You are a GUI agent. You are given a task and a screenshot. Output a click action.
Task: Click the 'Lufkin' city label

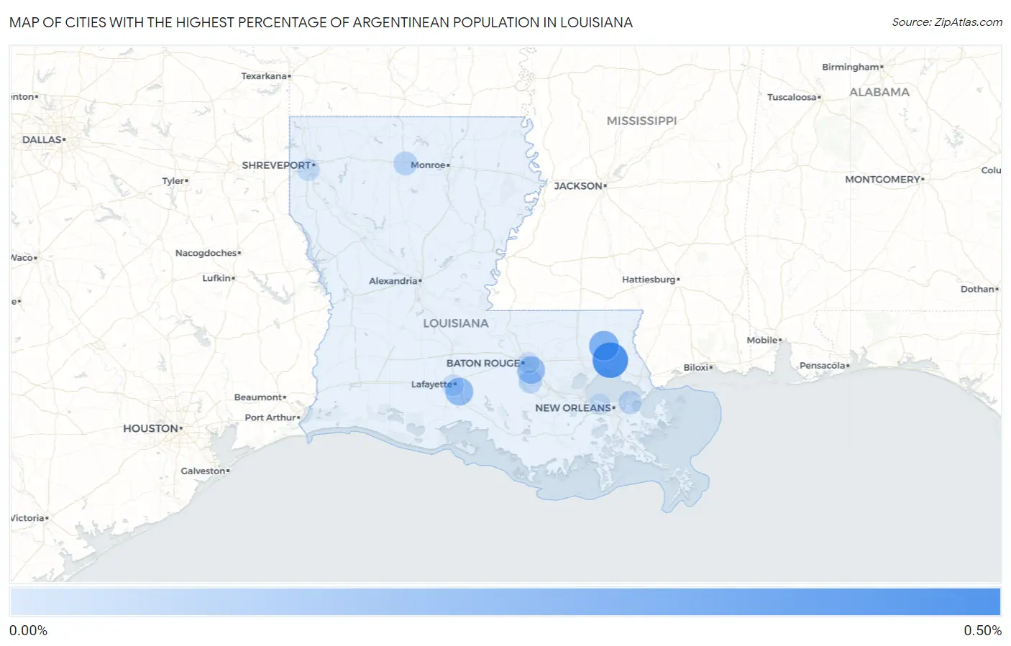[x=216, y=278]
